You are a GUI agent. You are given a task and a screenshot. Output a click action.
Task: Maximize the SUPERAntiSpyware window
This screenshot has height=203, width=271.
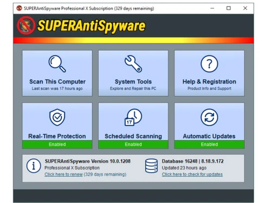point(229,8)
